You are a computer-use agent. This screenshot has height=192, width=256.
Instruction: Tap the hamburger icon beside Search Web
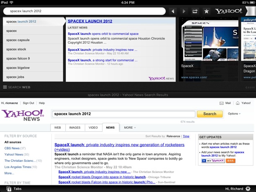[5, 87]
